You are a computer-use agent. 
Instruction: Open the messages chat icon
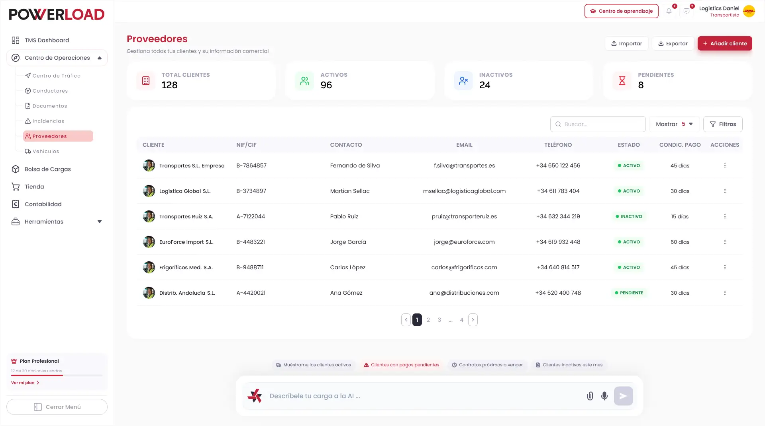[x=687, y=11]
